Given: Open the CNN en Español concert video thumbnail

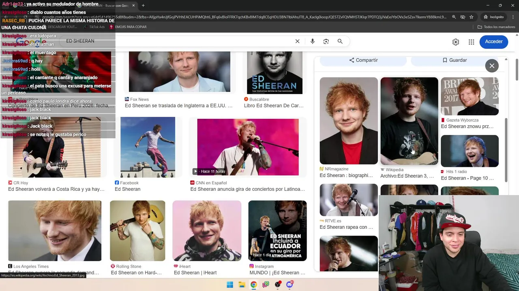Looking at the screenshot, I should (x=248, y=147).
